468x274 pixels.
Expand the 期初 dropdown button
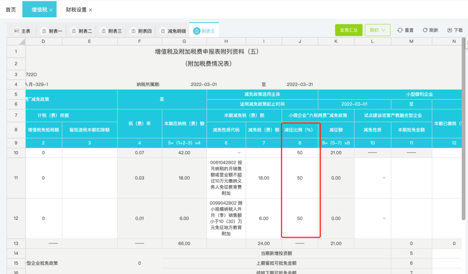click(377, 30)
